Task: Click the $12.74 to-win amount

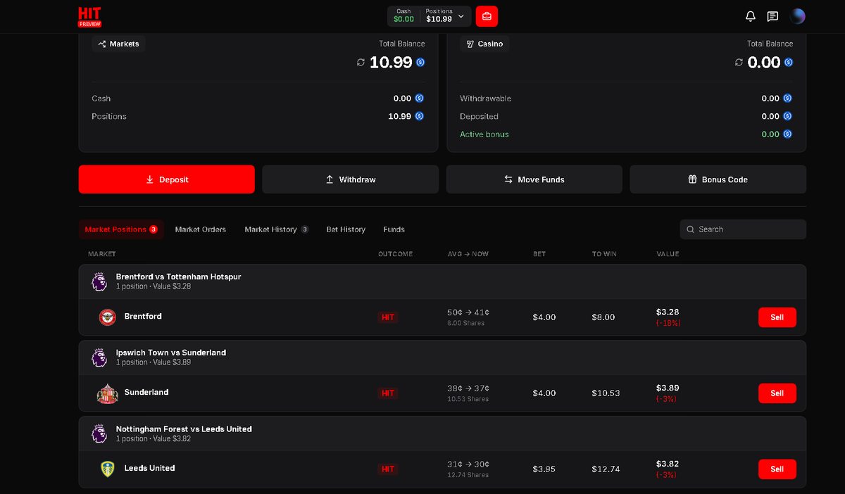Action: tap(606, 469)
